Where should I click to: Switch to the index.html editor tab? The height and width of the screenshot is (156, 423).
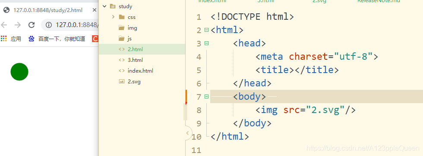point(212,1)
